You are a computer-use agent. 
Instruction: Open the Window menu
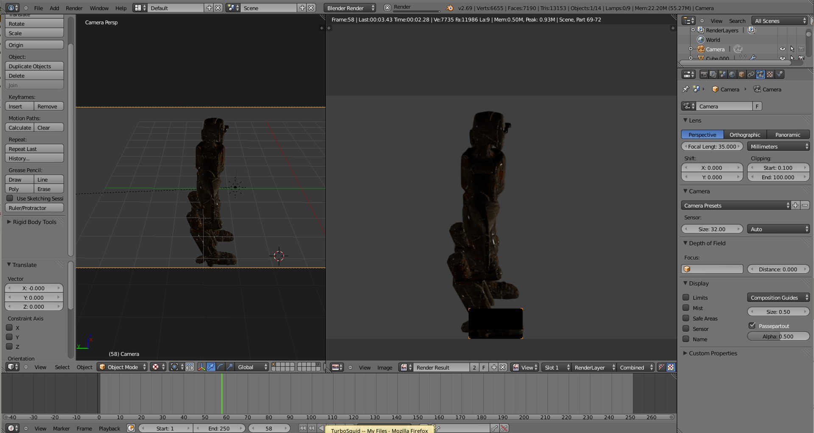tap(99, 8)
